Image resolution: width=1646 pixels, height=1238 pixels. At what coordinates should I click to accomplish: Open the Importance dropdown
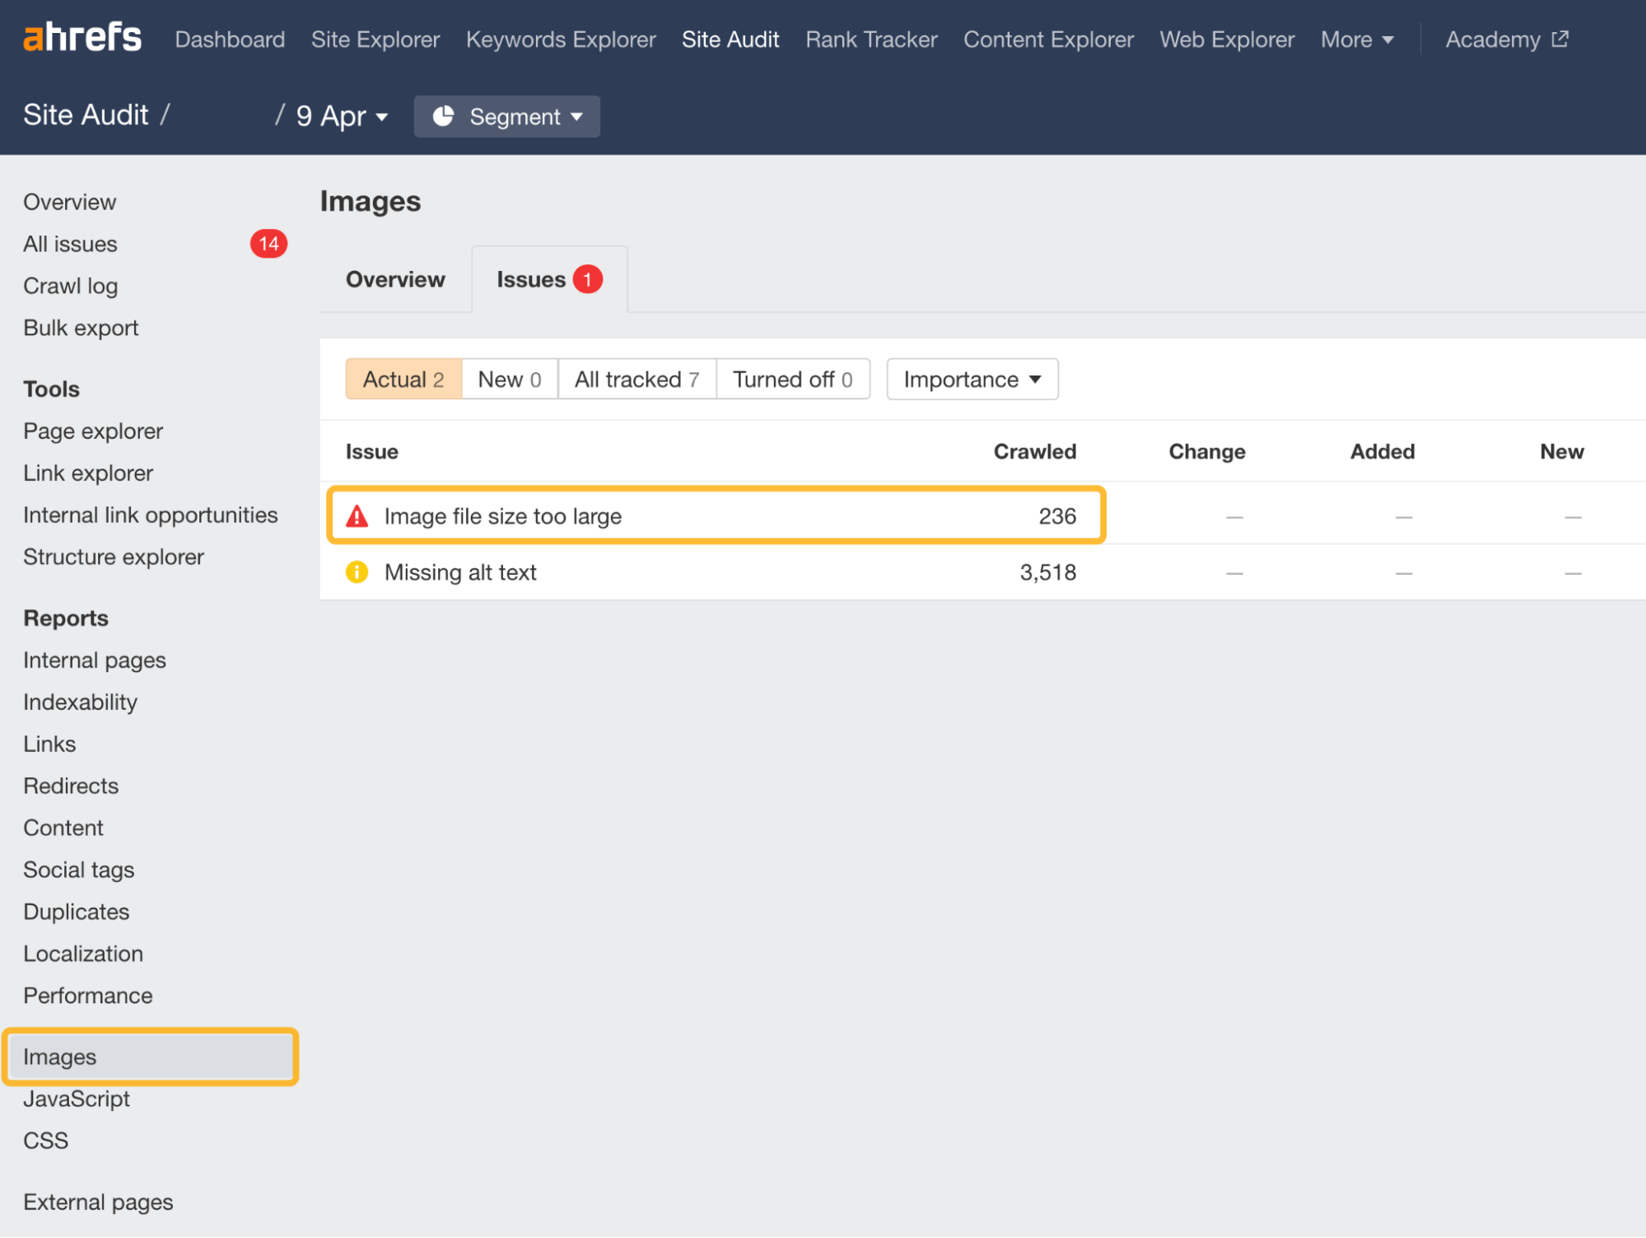click(972, 379)
